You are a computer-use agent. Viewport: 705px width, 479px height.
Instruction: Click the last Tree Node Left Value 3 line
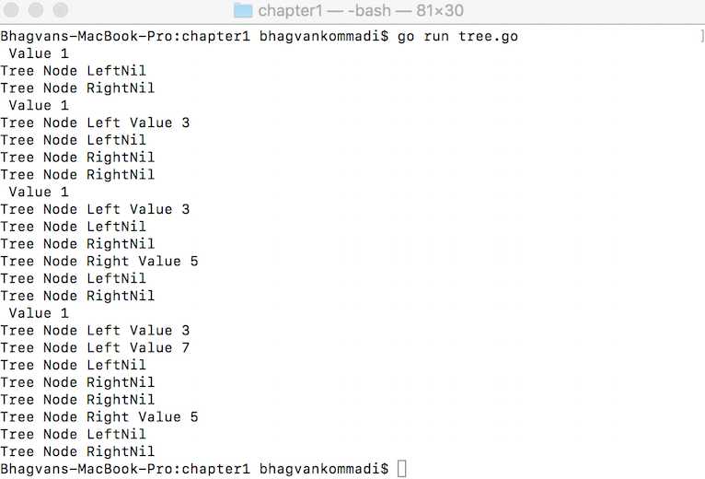(x=95, y=331)
